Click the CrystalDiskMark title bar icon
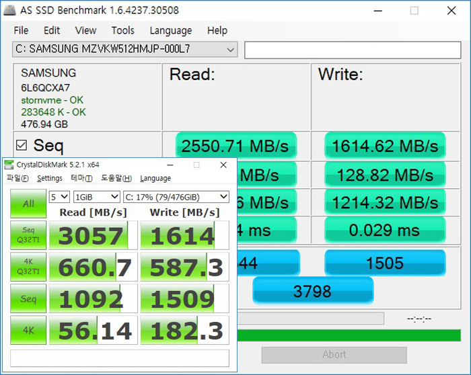The width and height of the screenshot is (471, 375). coord(9,165)
